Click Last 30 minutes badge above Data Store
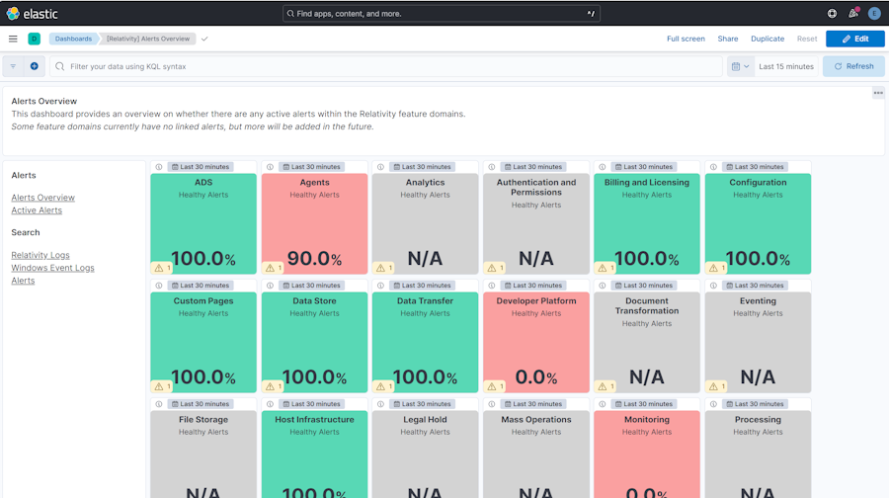 pos(311,286)
